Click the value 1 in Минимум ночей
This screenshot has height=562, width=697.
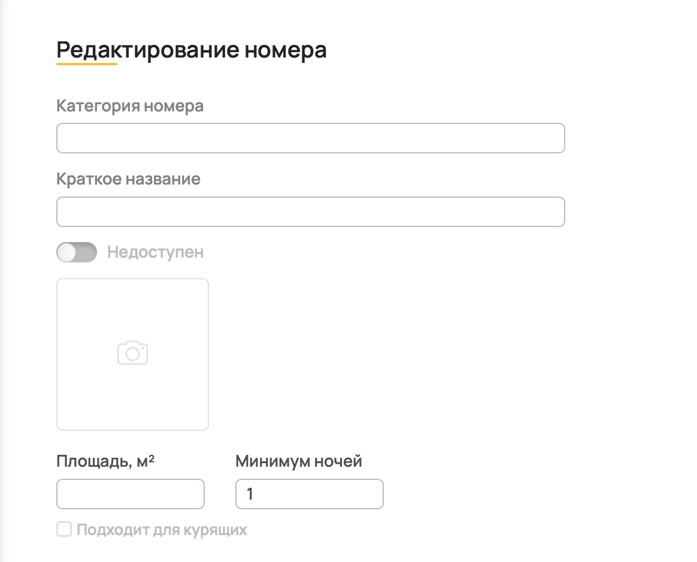[x=250, y=494]
